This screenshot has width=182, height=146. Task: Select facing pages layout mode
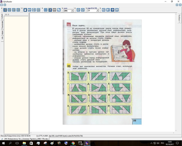30,10
